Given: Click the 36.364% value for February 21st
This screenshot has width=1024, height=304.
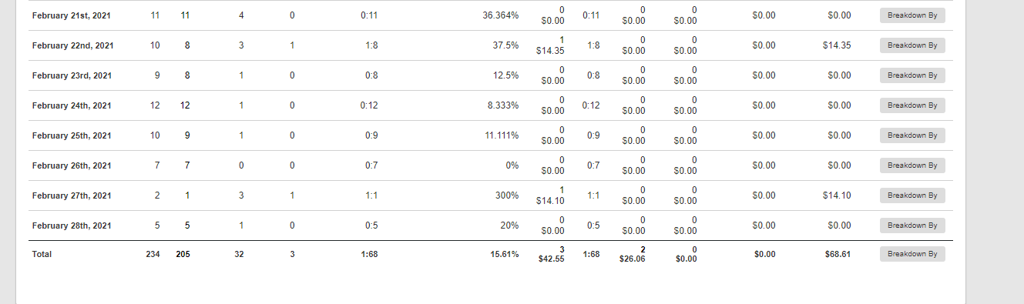Looking at the screenshot, I should point(501,15).
